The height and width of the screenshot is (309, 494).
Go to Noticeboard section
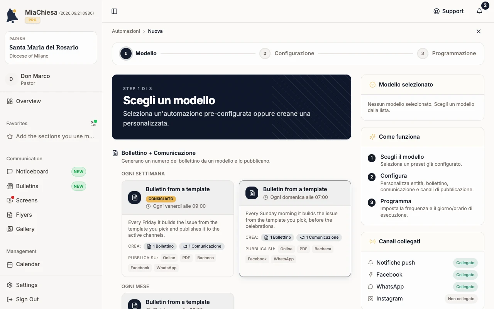coord(51,171)
